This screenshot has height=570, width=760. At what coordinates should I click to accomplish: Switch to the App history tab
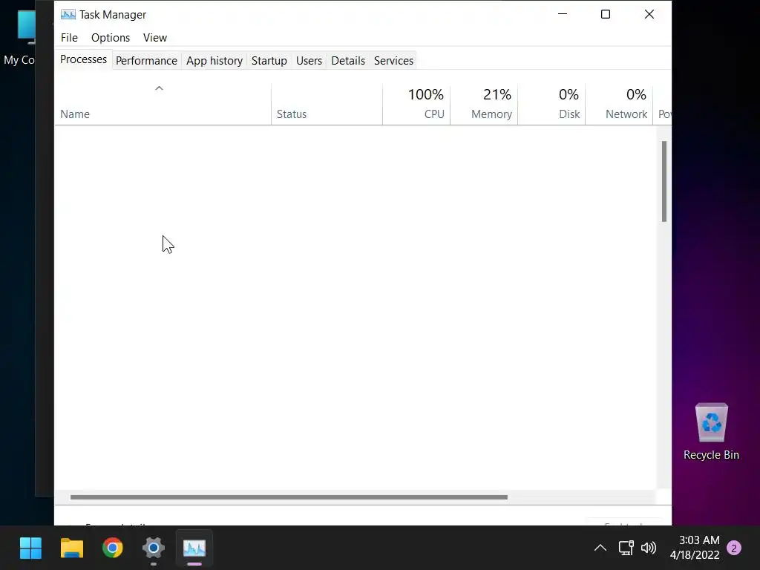[214, 61]
